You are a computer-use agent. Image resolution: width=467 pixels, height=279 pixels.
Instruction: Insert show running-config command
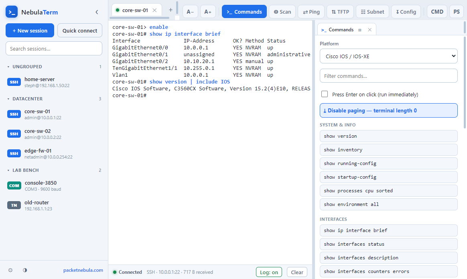pos(389,163)
